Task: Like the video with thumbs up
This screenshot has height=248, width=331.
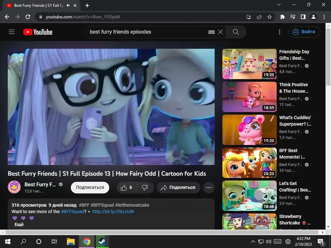Action: pos(126,188)
